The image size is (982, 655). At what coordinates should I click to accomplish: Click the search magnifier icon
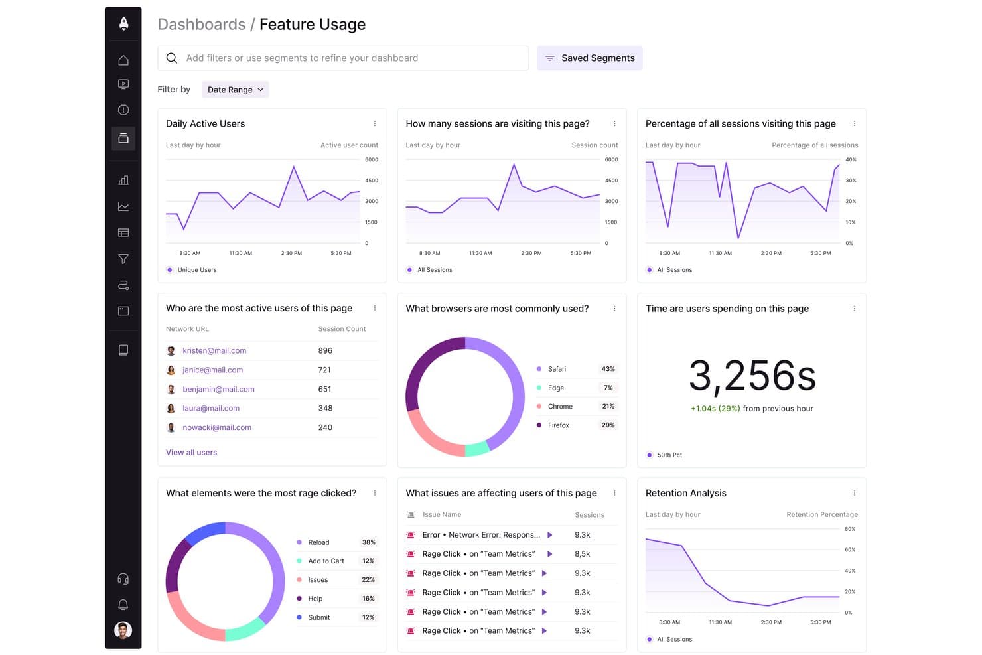pyautogui.click(x=172, y=58)
